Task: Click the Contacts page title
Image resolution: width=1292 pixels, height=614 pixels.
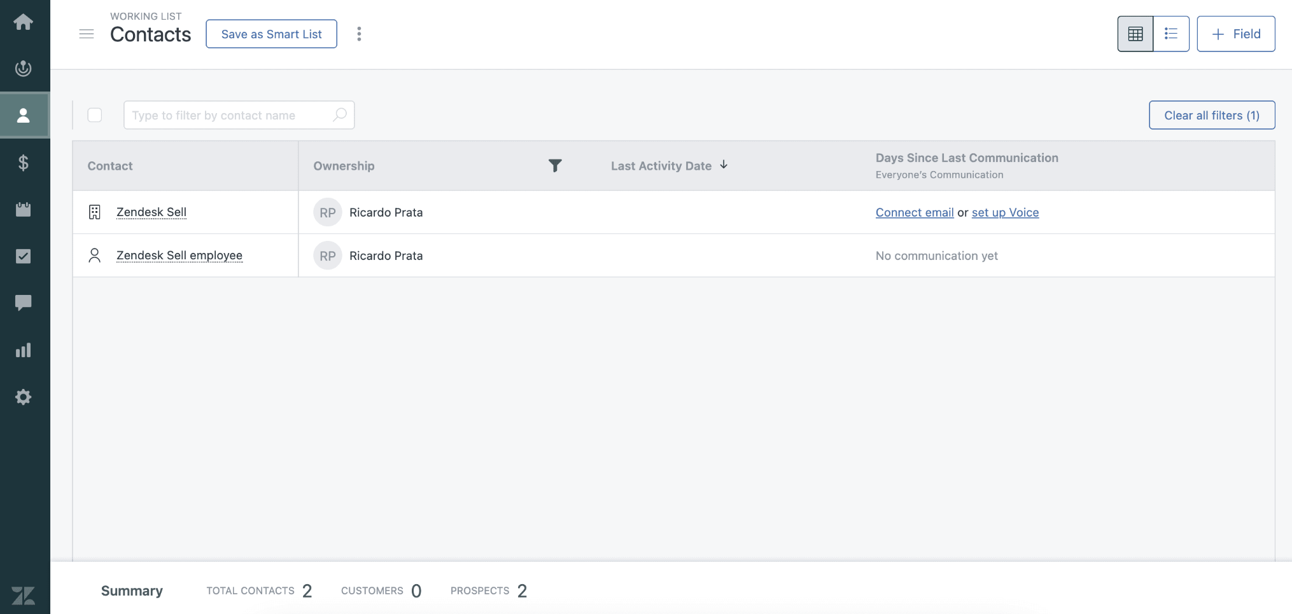Action: (150, 34)
